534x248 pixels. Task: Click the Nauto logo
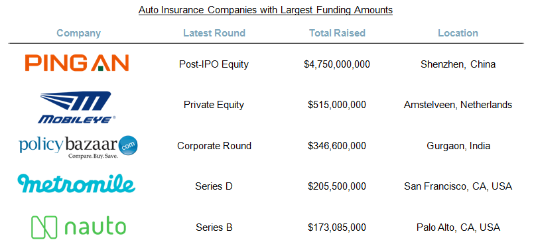point(79,227)
